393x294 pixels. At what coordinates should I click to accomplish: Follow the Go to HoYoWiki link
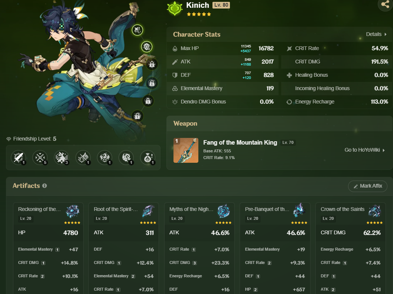(363, 150)
